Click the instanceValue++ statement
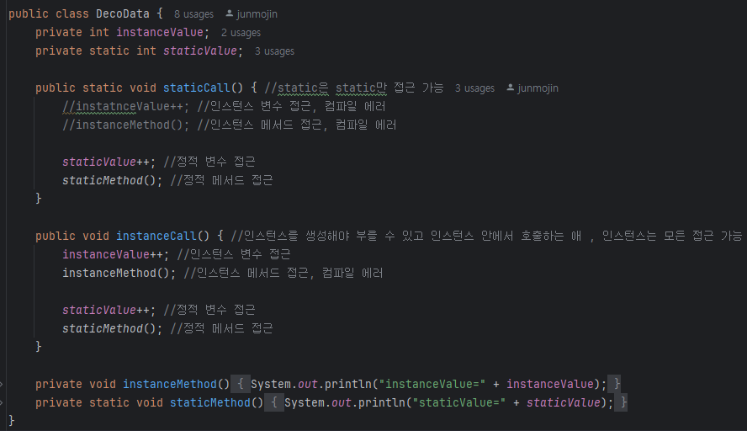747x431 pixels. pos(115,254)
